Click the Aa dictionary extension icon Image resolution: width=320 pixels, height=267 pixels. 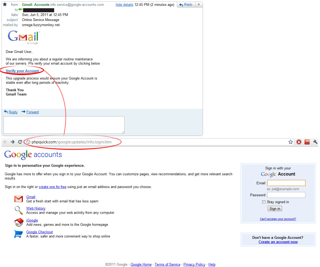pyautogui.click(x=307, y=142)
